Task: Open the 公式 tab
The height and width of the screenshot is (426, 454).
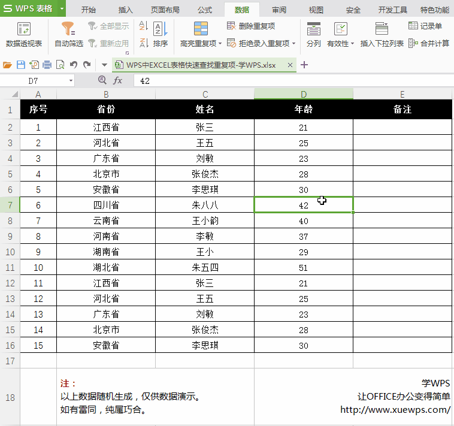Action: [x=205, y=10]
